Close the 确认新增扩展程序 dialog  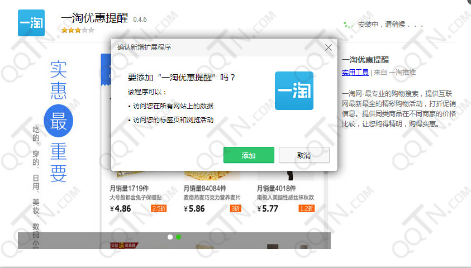tap(329, 47)
